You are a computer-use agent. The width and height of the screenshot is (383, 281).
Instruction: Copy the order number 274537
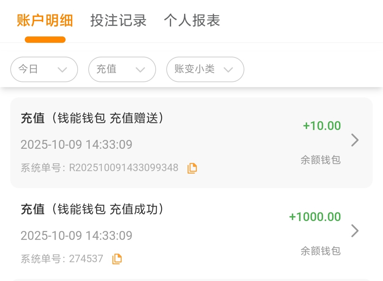tap(117, 259)
